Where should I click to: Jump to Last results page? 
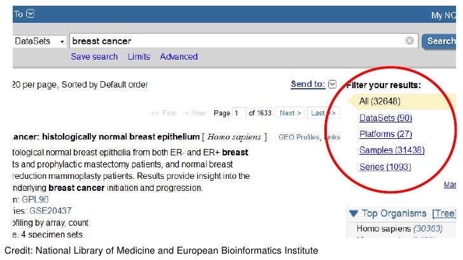(x=323, y=113)
